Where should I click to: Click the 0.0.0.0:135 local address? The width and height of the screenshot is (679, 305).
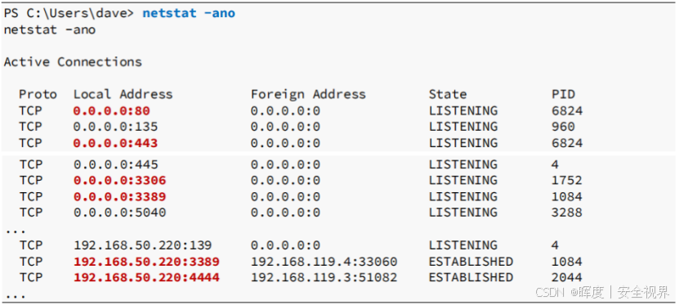(x=115, y=127)
